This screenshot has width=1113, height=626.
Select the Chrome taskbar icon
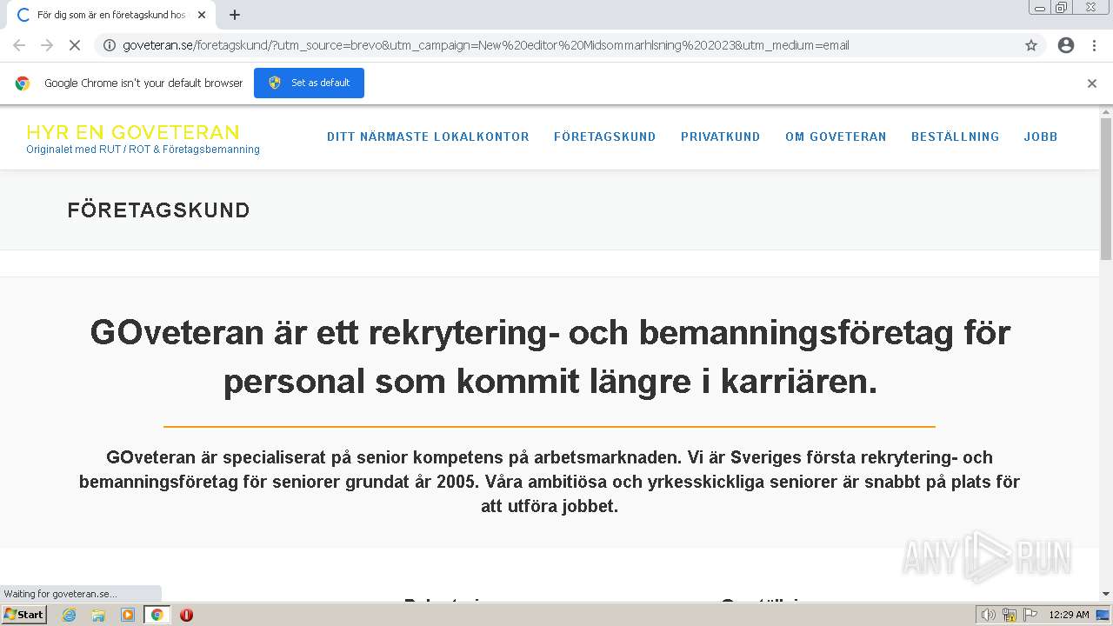[x=157, y=615]
